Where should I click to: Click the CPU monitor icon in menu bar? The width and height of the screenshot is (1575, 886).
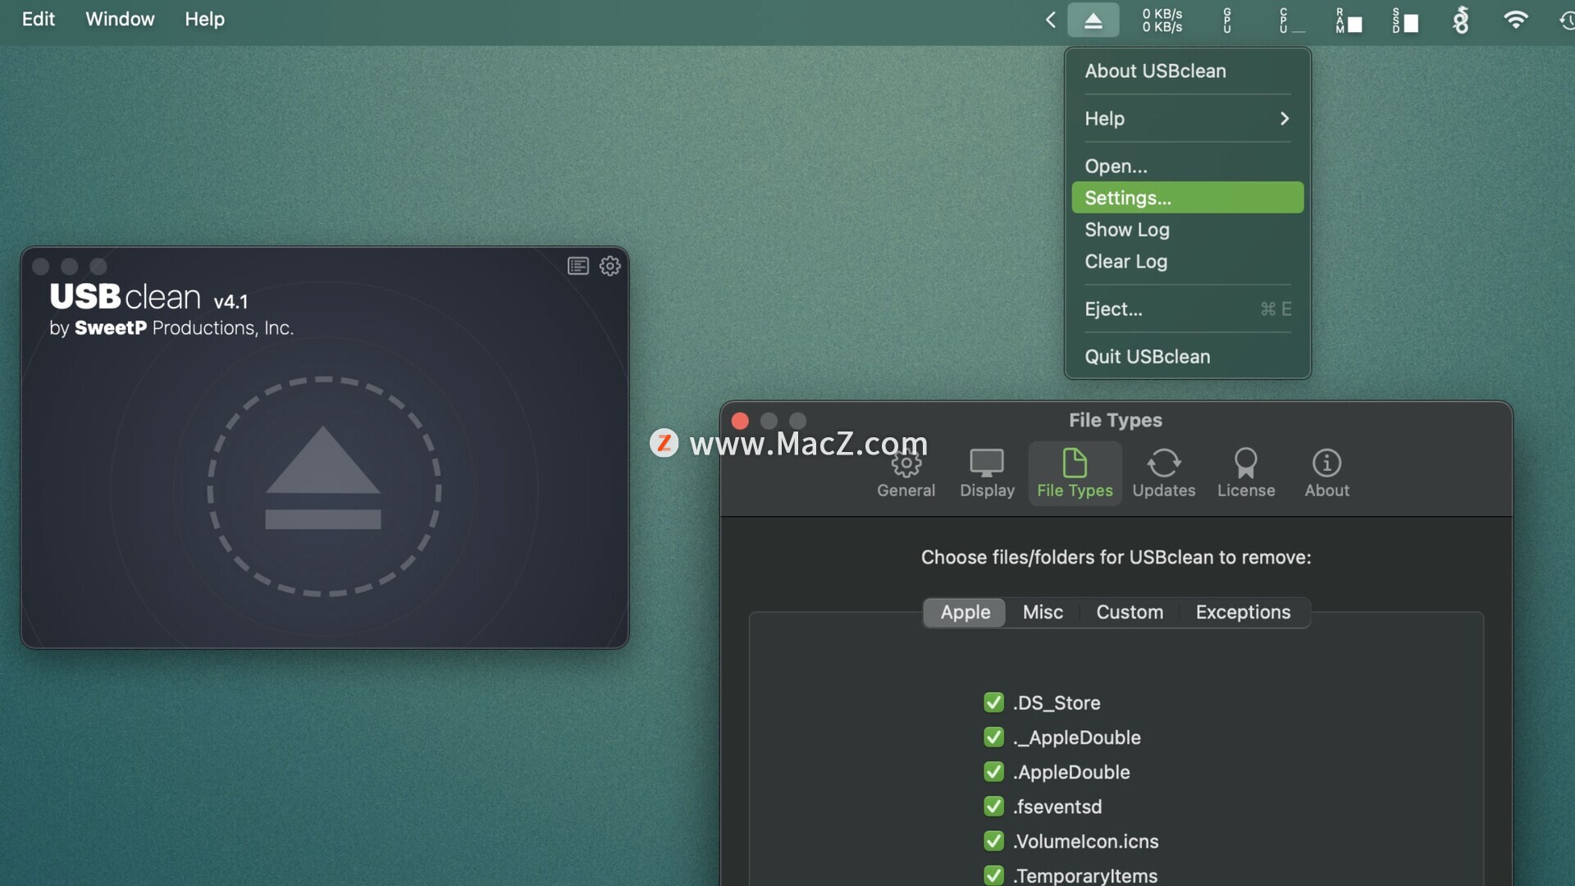1290,21
